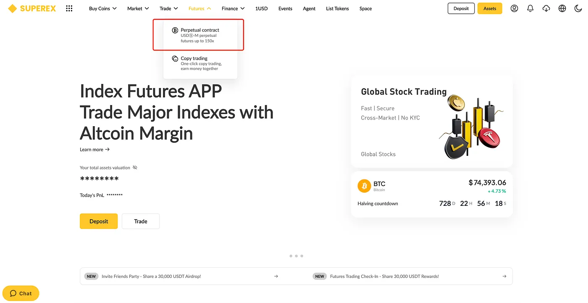Open the user profile icon
588x303 pixels.
coord(514,8)
